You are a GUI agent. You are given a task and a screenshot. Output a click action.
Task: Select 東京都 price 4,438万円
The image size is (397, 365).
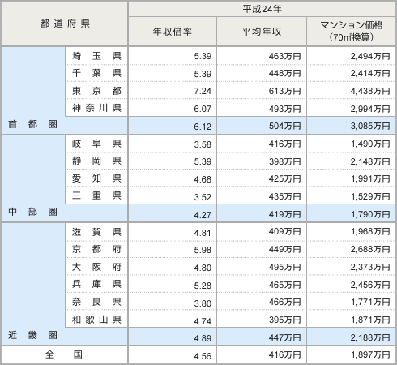[x=370, y=91]
